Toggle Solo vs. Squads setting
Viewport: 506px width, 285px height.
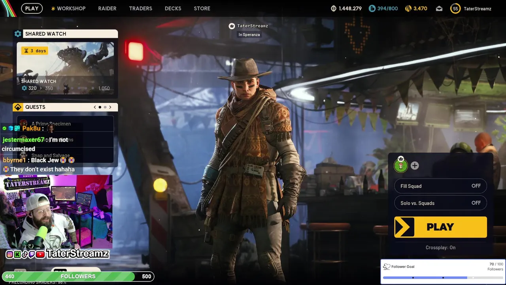(440, 203)
